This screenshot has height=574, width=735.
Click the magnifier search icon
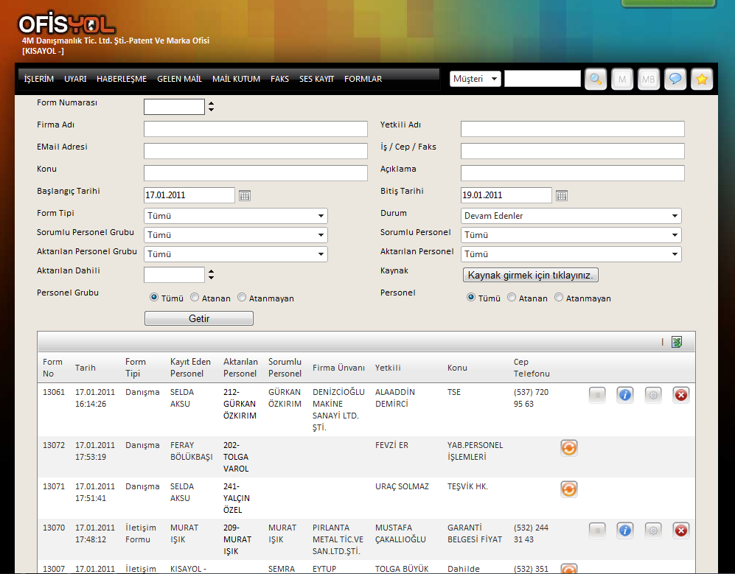point(596,79)
